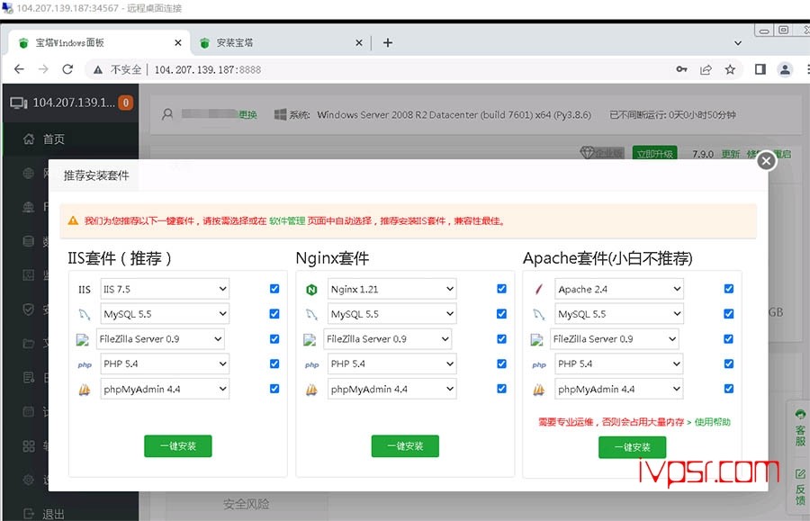This screenshot has width=810, height=521.
Task: Click the IIS icon in IIS套件
Action: click(85, 290)
